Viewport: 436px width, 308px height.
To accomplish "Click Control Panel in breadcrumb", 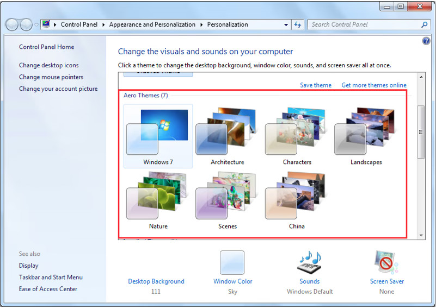I will pos(79,24).
